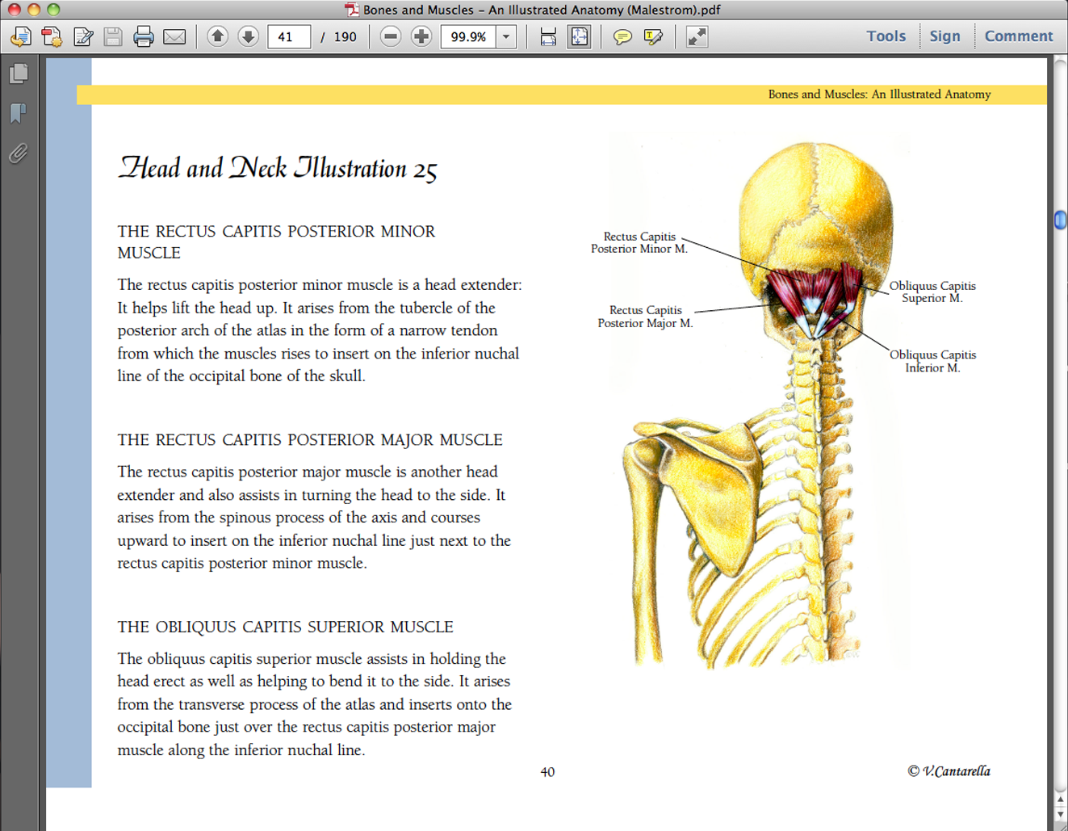Image resolution: width=1068 pixels, height=831 pixels.
Task: Print the document
Action: tap(144, 36)
